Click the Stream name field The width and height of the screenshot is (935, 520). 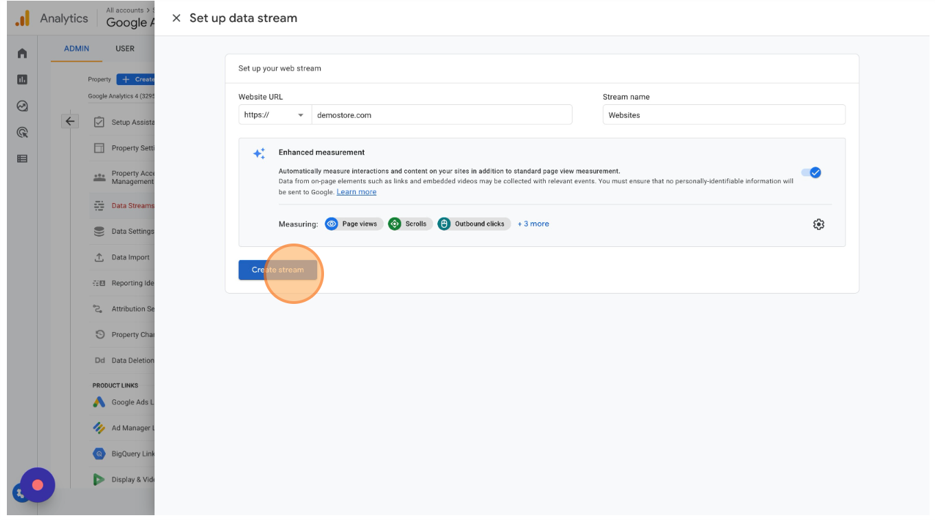click(x=724, y=115)
